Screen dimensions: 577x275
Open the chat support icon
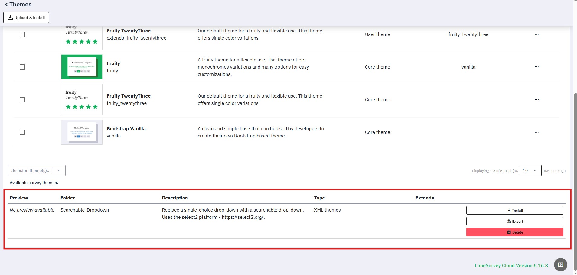coord(560,265)
